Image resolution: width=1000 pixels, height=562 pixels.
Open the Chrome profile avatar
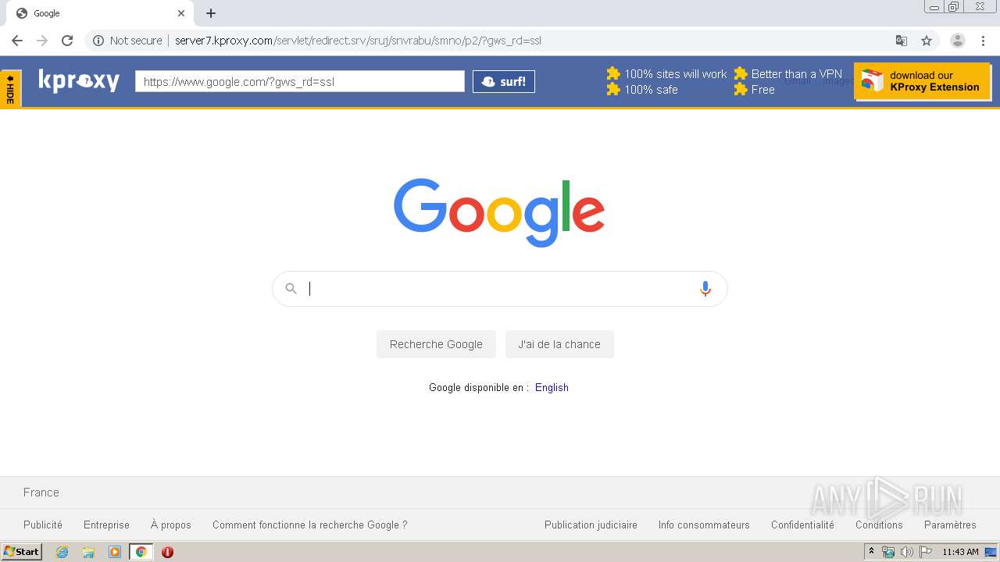[957, 41]
